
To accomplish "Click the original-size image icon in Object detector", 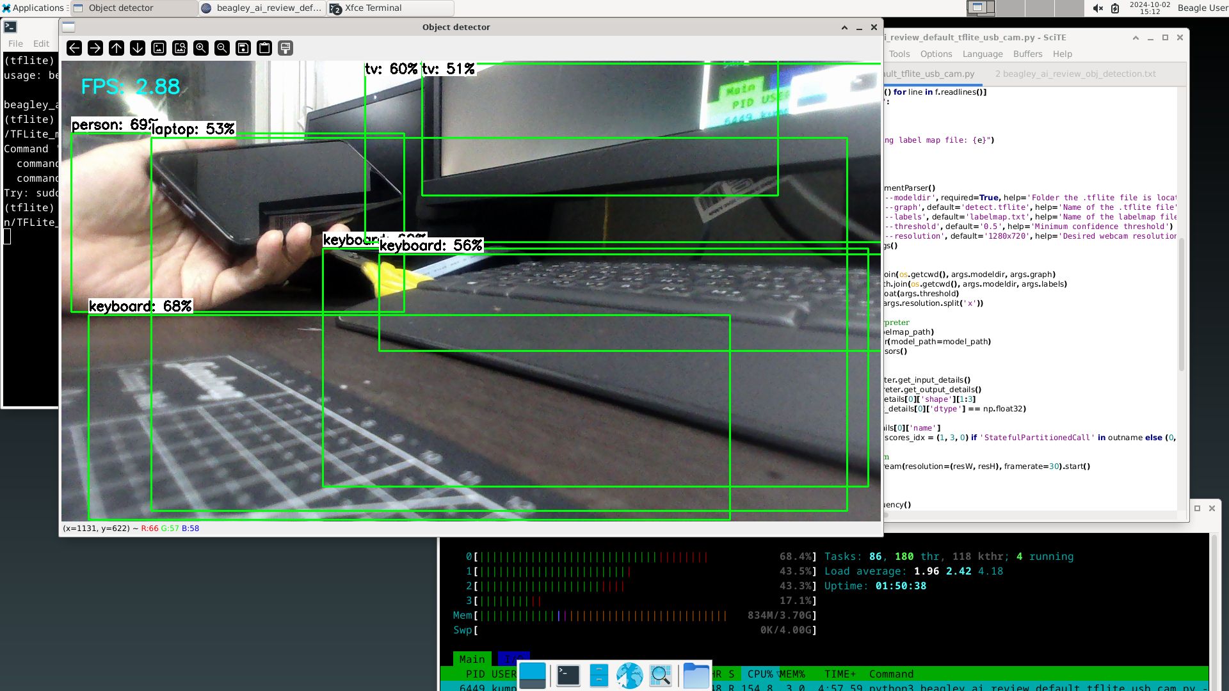I will coord(159,48).
